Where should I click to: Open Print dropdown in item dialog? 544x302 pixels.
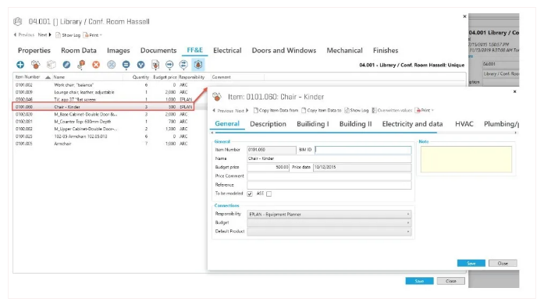(425, 110)
